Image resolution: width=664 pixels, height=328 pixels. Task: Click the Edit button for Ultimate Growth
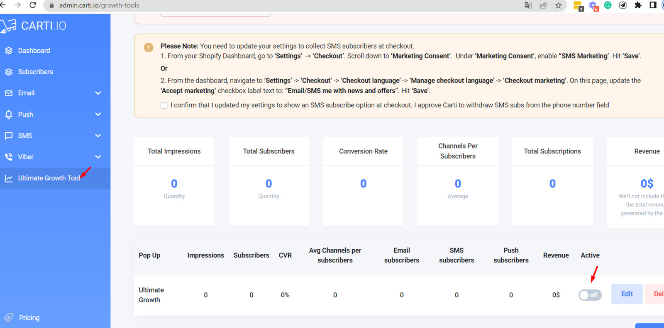pyautogui.click(x=627, y=294)
